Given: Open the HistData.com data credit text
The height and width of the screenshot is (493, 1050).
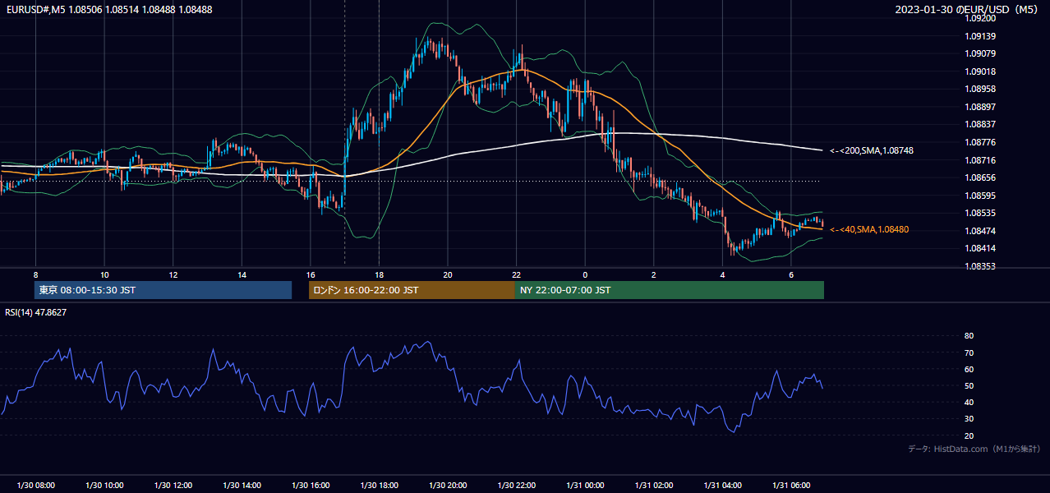Looking at the screenshot, I should point(974,449).
